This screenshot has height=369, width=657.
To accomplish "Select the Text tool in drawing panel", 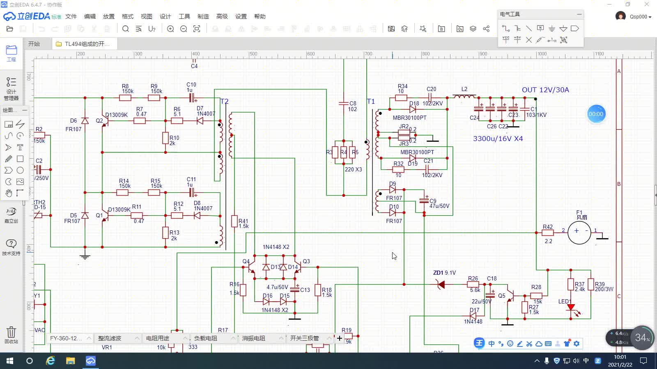I will tap(20, 147).
